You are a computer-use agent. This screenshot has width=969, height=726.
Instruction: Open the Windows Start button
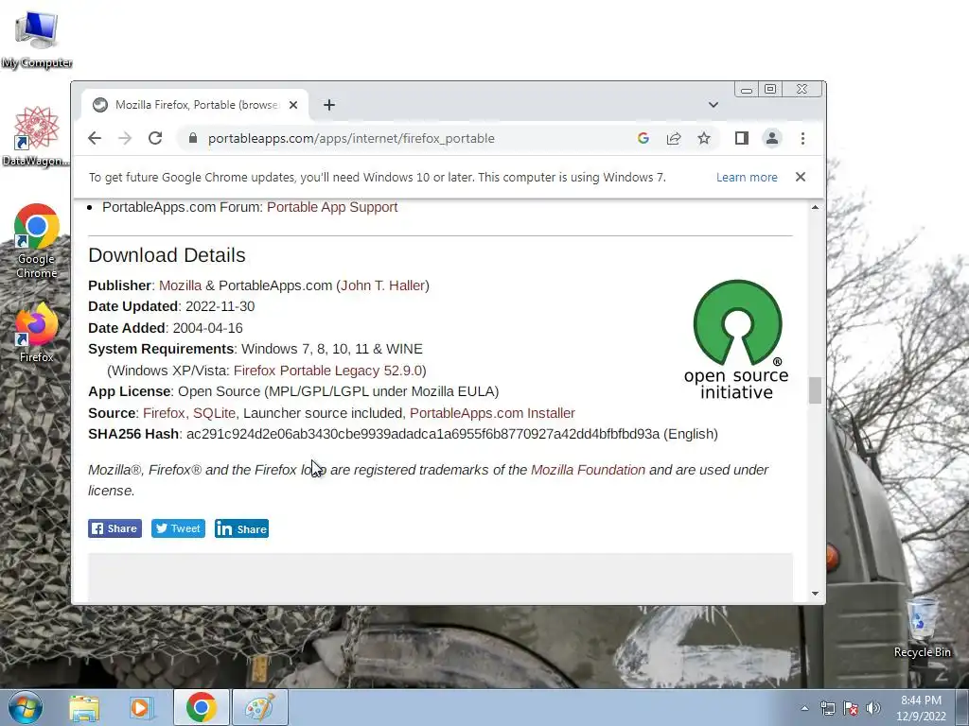(x=26, y=707)
